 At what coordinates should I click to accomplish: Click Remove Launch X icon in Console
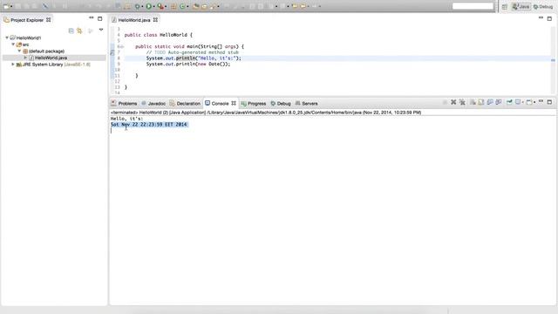[453, 102]
